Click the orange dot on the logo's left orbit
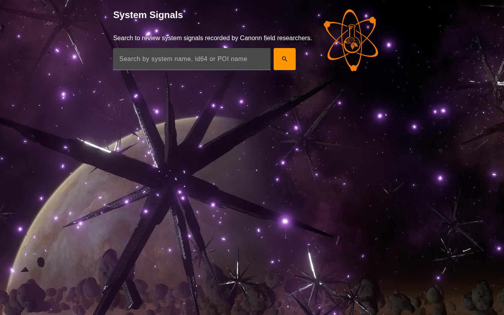 pos(327,24)
